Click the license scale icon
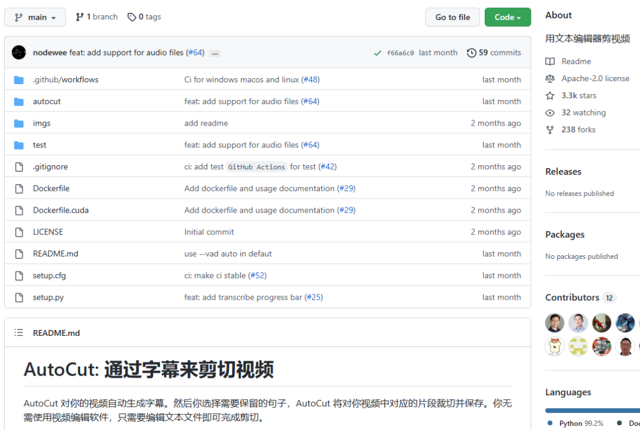640x430 pixels. [550, 78]
